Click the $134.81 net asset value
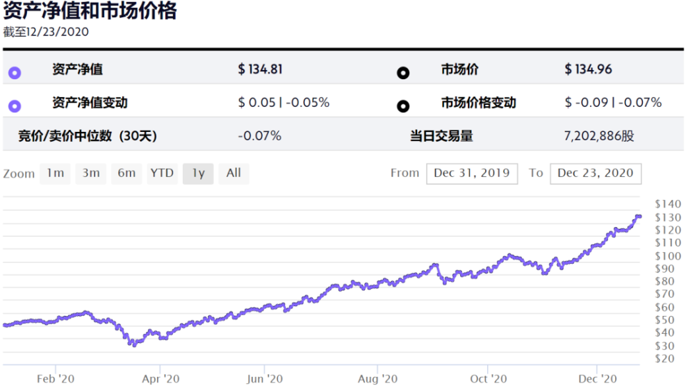This screenshot has width=695, height=386. (260, 69)
